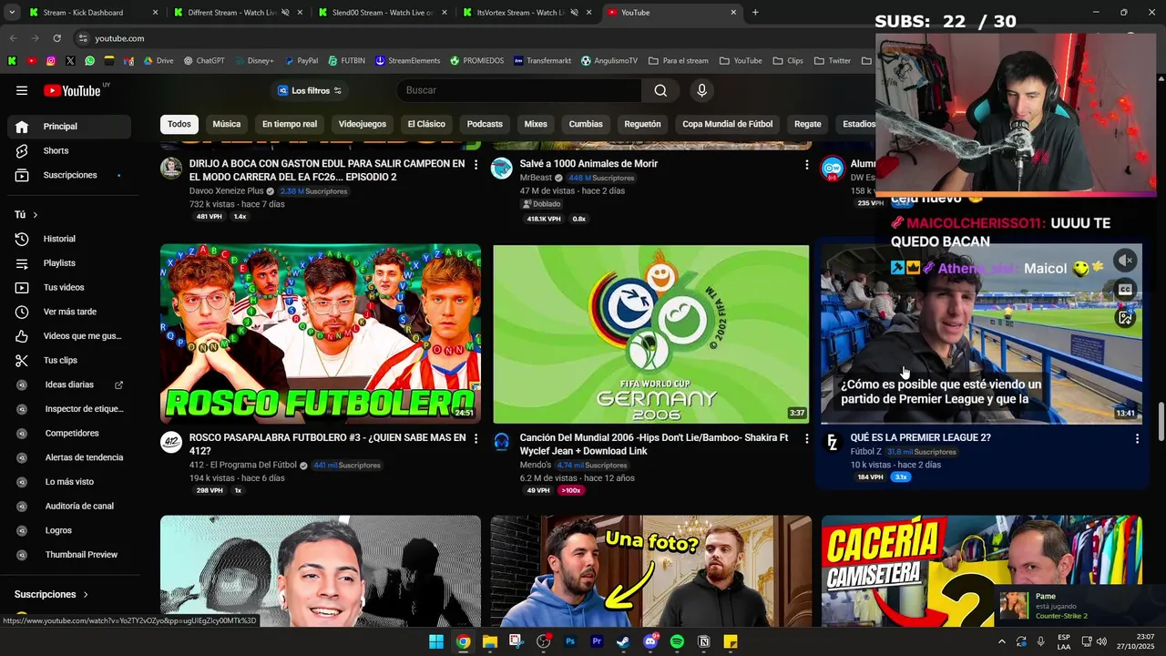Image resolution: width=1166 pixels, height=656 pixels.
Task: Open the StreamElements bookmark
Action: pyautogui.click(x=407, y=61)
